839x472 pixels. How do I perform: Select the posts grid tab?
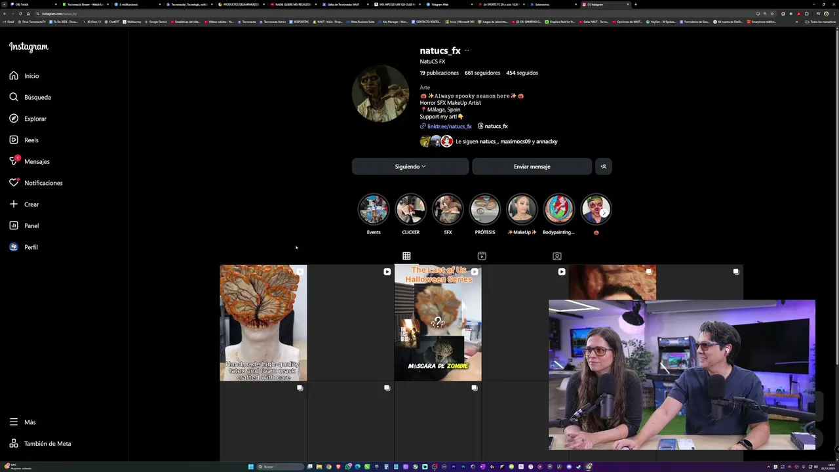tap(406, 256)
